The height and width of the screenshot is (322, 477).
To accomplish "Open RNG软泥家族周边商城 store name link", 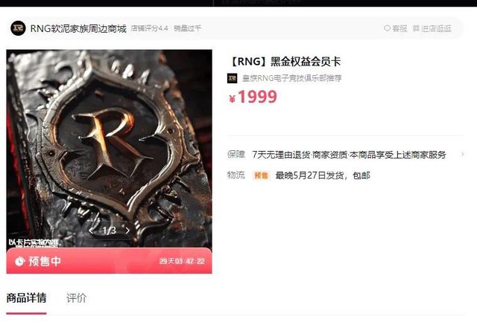I will pyautogui.click(x=78, y=28).
